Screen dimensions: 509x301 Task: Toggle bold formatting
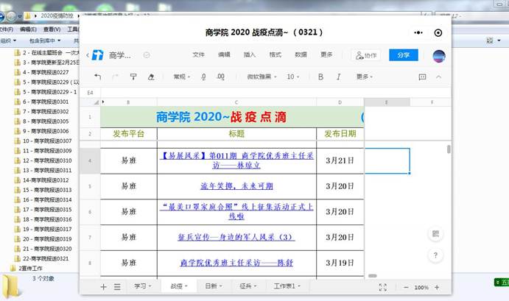pos(320,77)
